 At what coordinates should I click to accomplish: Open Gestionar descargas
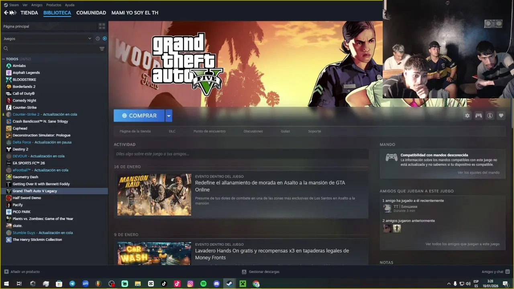pyautogui.click(x=261, y=272)
